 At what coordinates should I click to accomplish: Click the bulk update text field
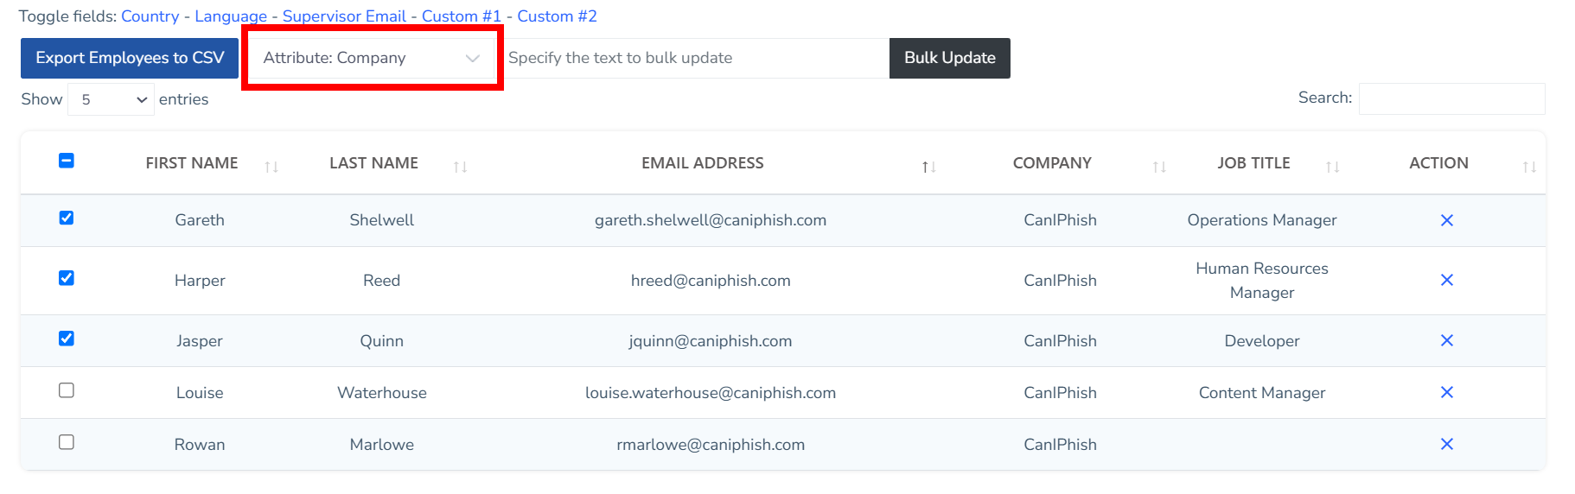point(696,58)
